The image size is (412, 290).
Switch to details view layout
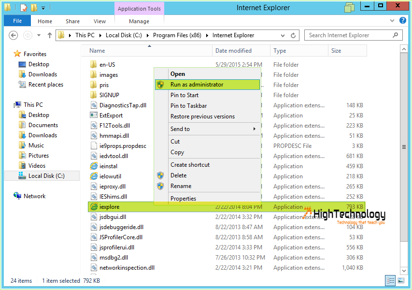pos(390,280)
